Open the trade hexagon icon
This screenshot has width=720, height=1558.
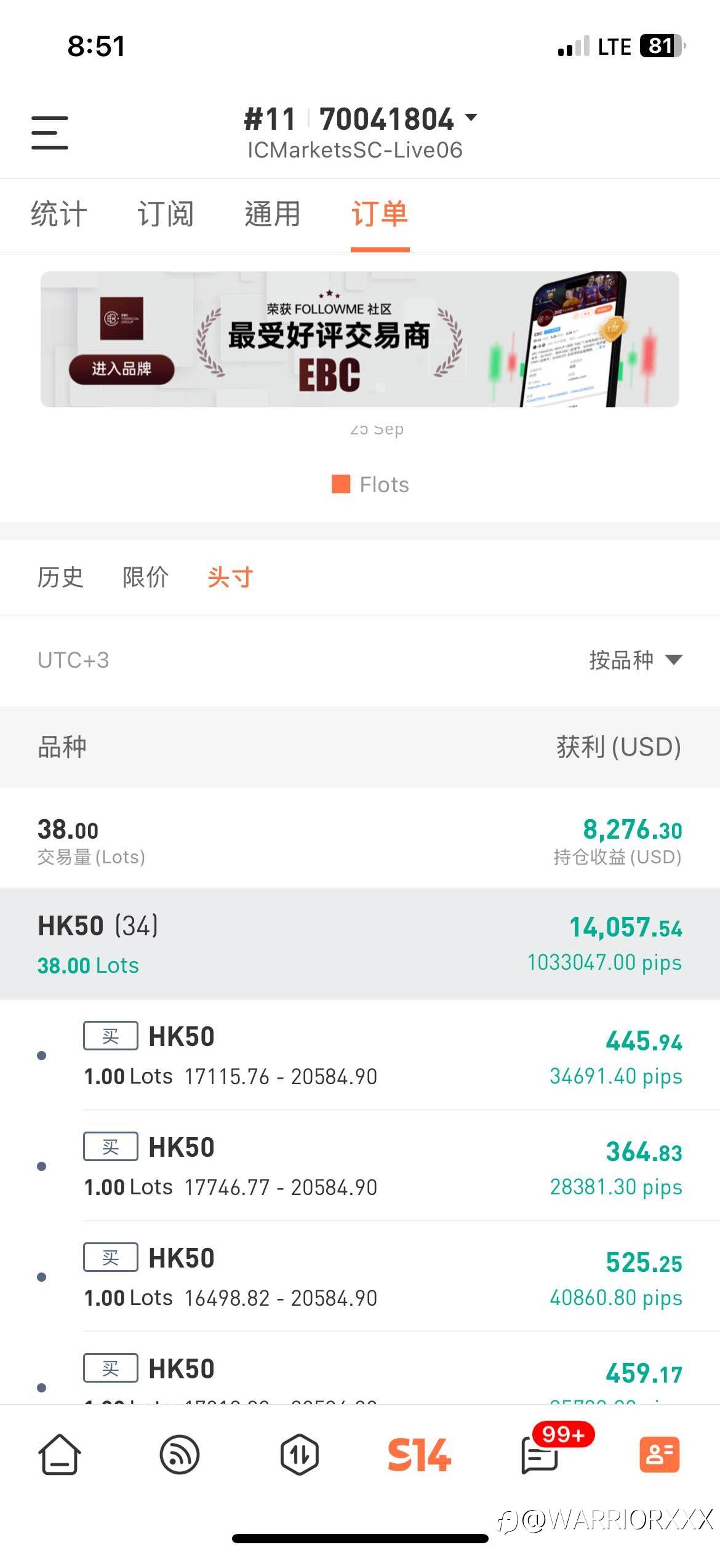(x=300, y=1454)
